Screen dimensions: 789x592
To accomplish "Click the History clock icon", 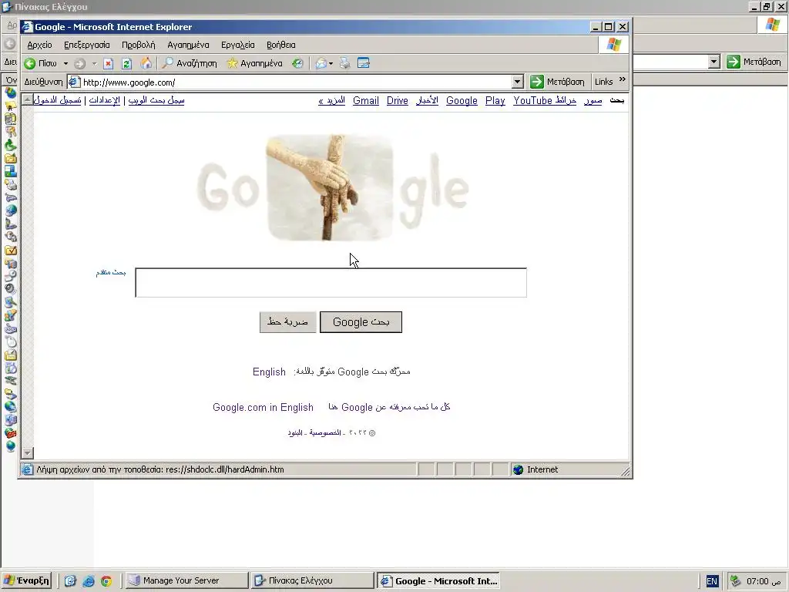I will click(x=298, y=63).
